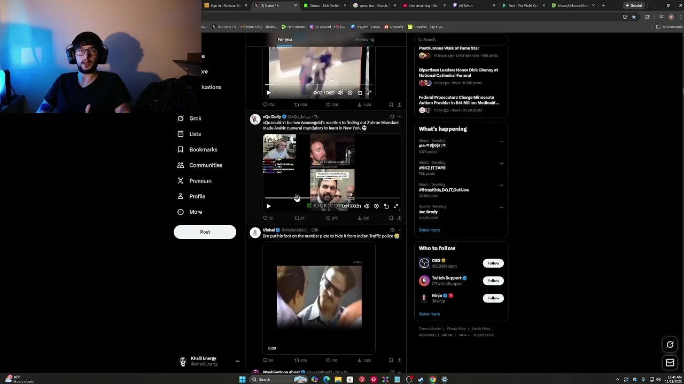The height and width of the screenshot is (384, 684).
Task: Open Grok from the sidebar
Action: click(189, 118)
